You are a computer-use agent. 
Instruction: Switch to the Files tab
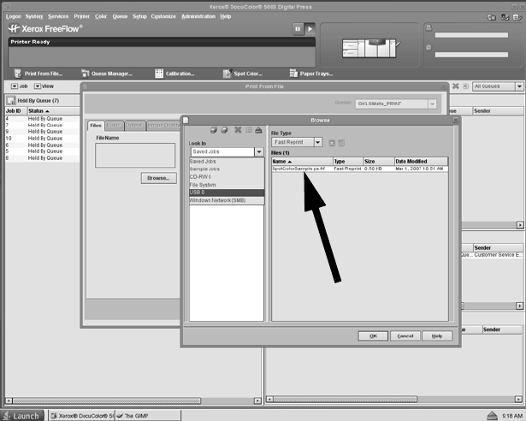coord(96,126)
